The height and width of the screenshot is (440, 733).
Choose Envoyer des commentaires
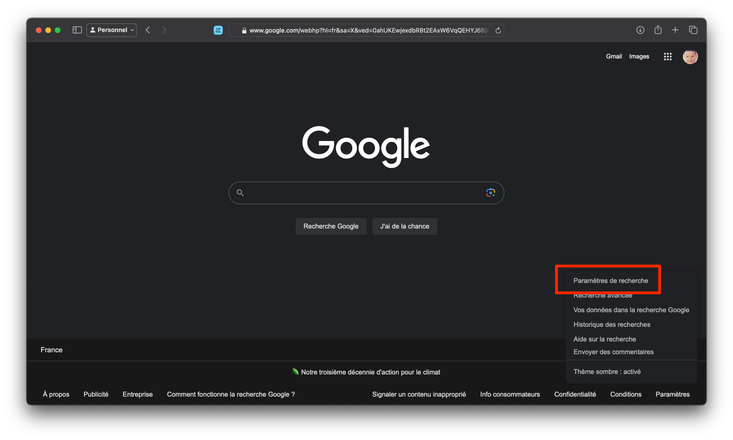[614, 352]
